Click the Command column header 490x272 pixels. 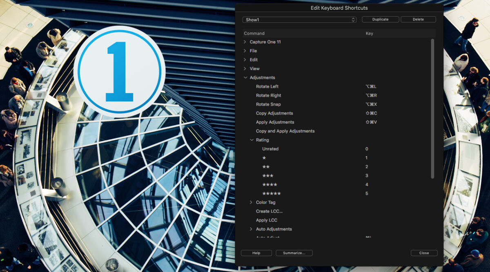(x=254, y=33)
